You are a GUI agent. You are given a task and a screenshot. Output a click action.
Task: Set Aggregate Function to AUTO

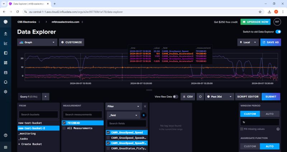[x=269, y=146]
